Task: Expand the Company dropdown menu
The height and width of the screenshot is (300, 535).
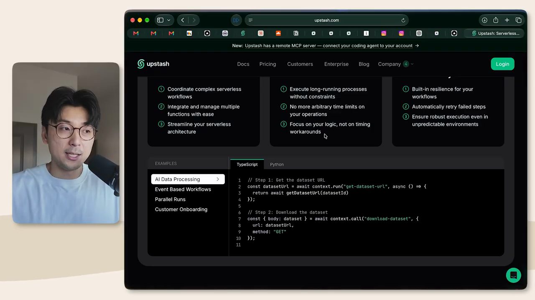Action: click(x=396, y=64)
